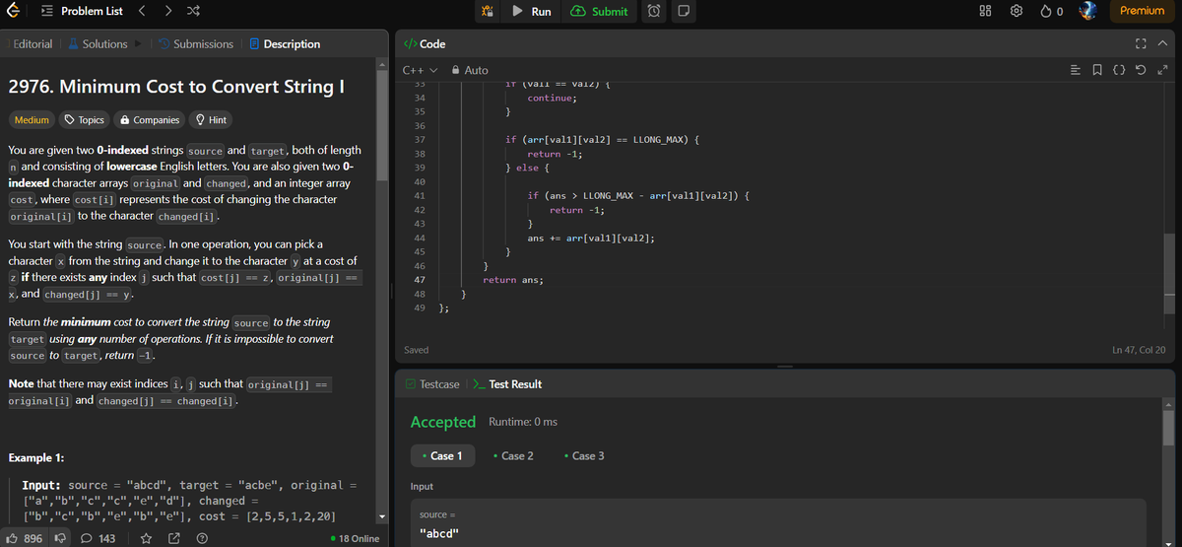Click the source input value field

778,534
